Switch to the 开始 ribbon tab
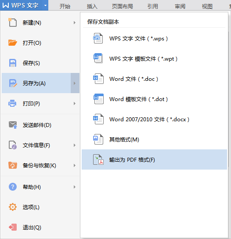Viewport: 231px width, 239px height. tap(65, 7)
